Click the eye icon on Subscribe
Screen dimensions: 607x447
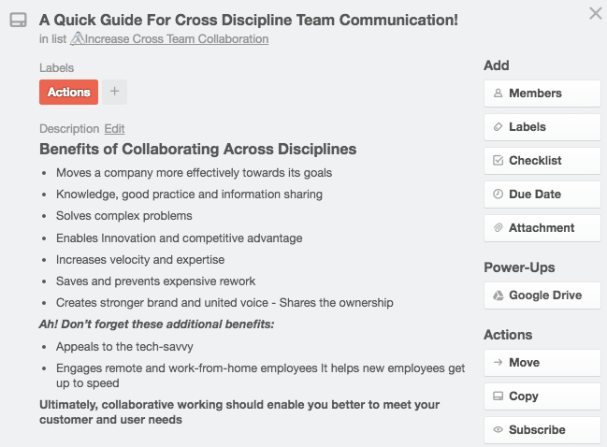pyautogui.click(x=498, y=430)
